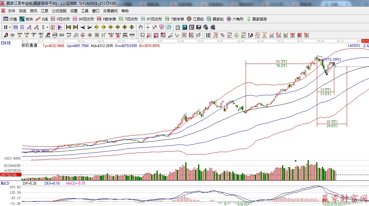The height and width of the screenshot is (206, 369).
Task: Open the 公式选股 menu
Action: [x=59, y=11]
